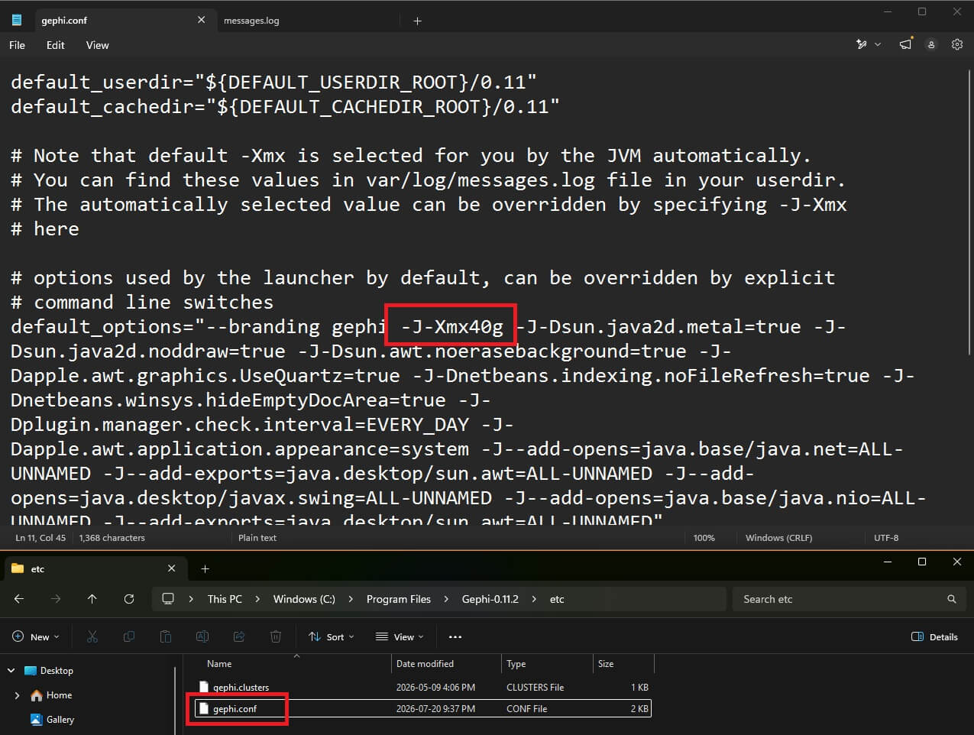Image resolution: width=974 pixels, height=735 pixels.
Task: Expand the chevron after Program Files breadcrumb
Action: [447, 599]
